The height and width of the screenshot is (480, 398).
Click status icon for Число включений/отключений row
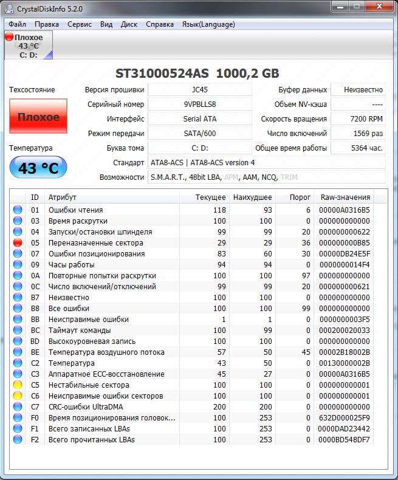(x=18, y=286)
